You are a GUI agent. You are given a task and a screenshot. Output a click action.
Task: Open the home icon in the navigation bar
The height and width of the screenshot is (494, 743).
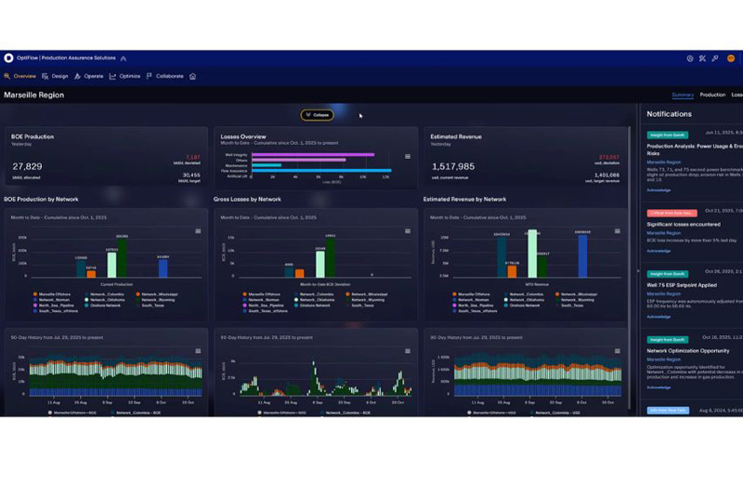coord(193,76)
